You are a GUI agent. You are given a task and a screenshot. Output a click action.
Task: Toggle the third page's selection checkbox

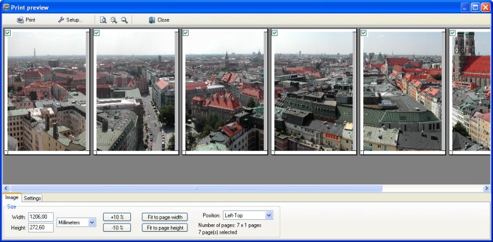186,33
